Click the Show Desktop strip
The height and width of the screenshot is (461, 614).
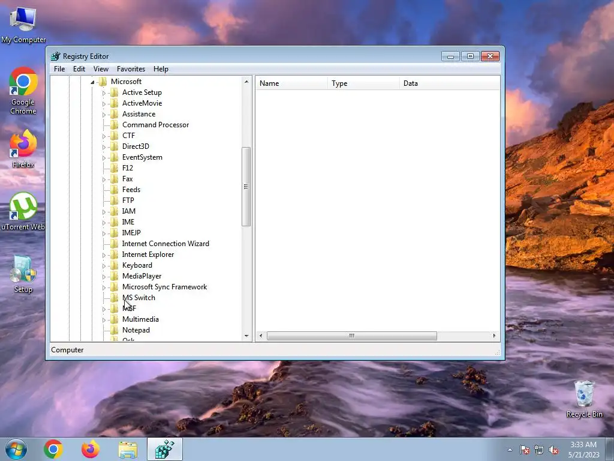pyautogui.click(x=610, y=449)
